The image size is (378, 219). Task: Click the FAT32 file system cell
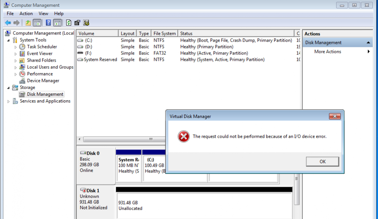[160, 53]
